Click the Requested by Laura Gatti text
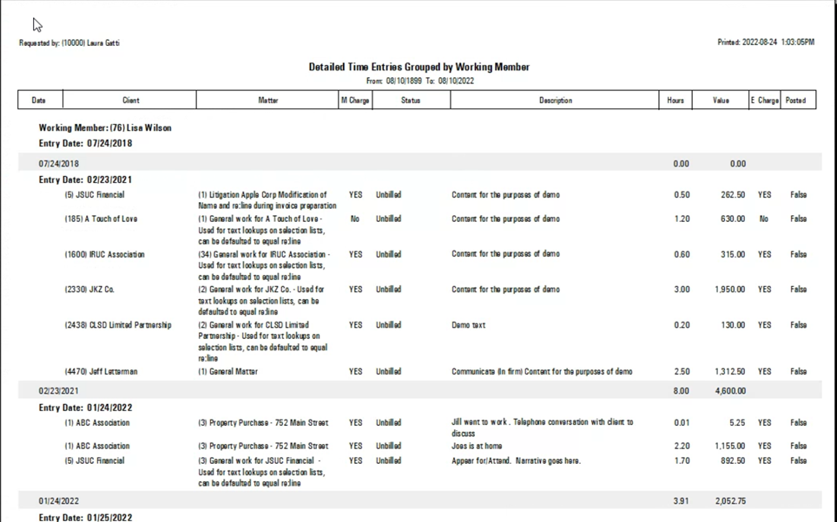The width and height of the screenshot is (837, 522). pos(69,43)
